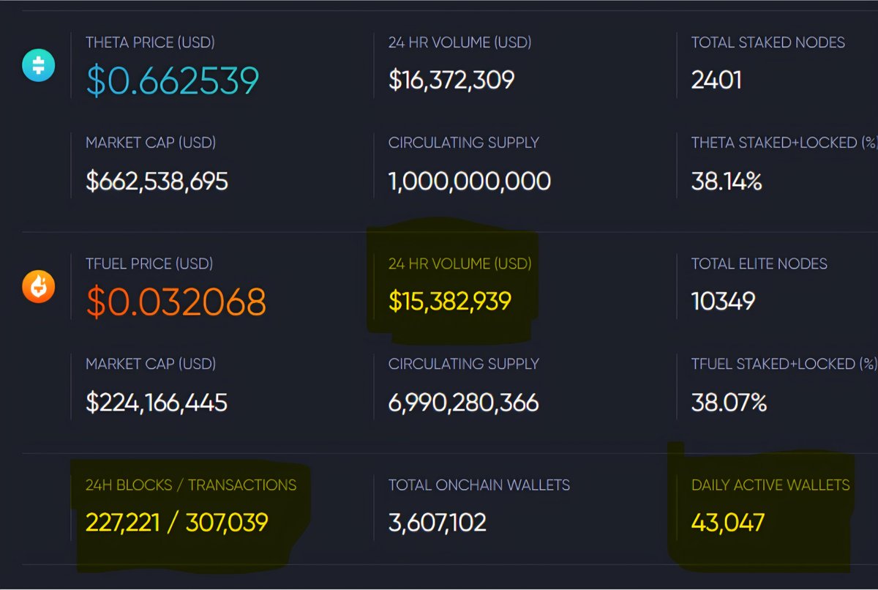Click the orange TFUEL flame icon
This screenshot has height=590, width=878.
(38, 287)
